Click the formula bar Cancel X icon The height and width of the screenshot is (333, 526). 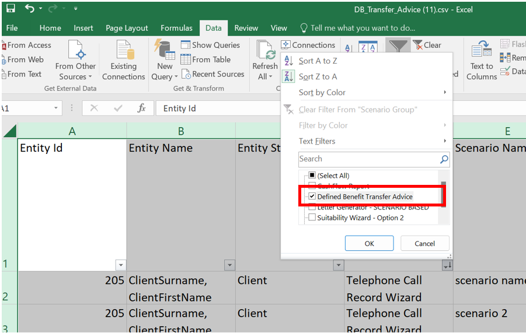click(94, 108)
